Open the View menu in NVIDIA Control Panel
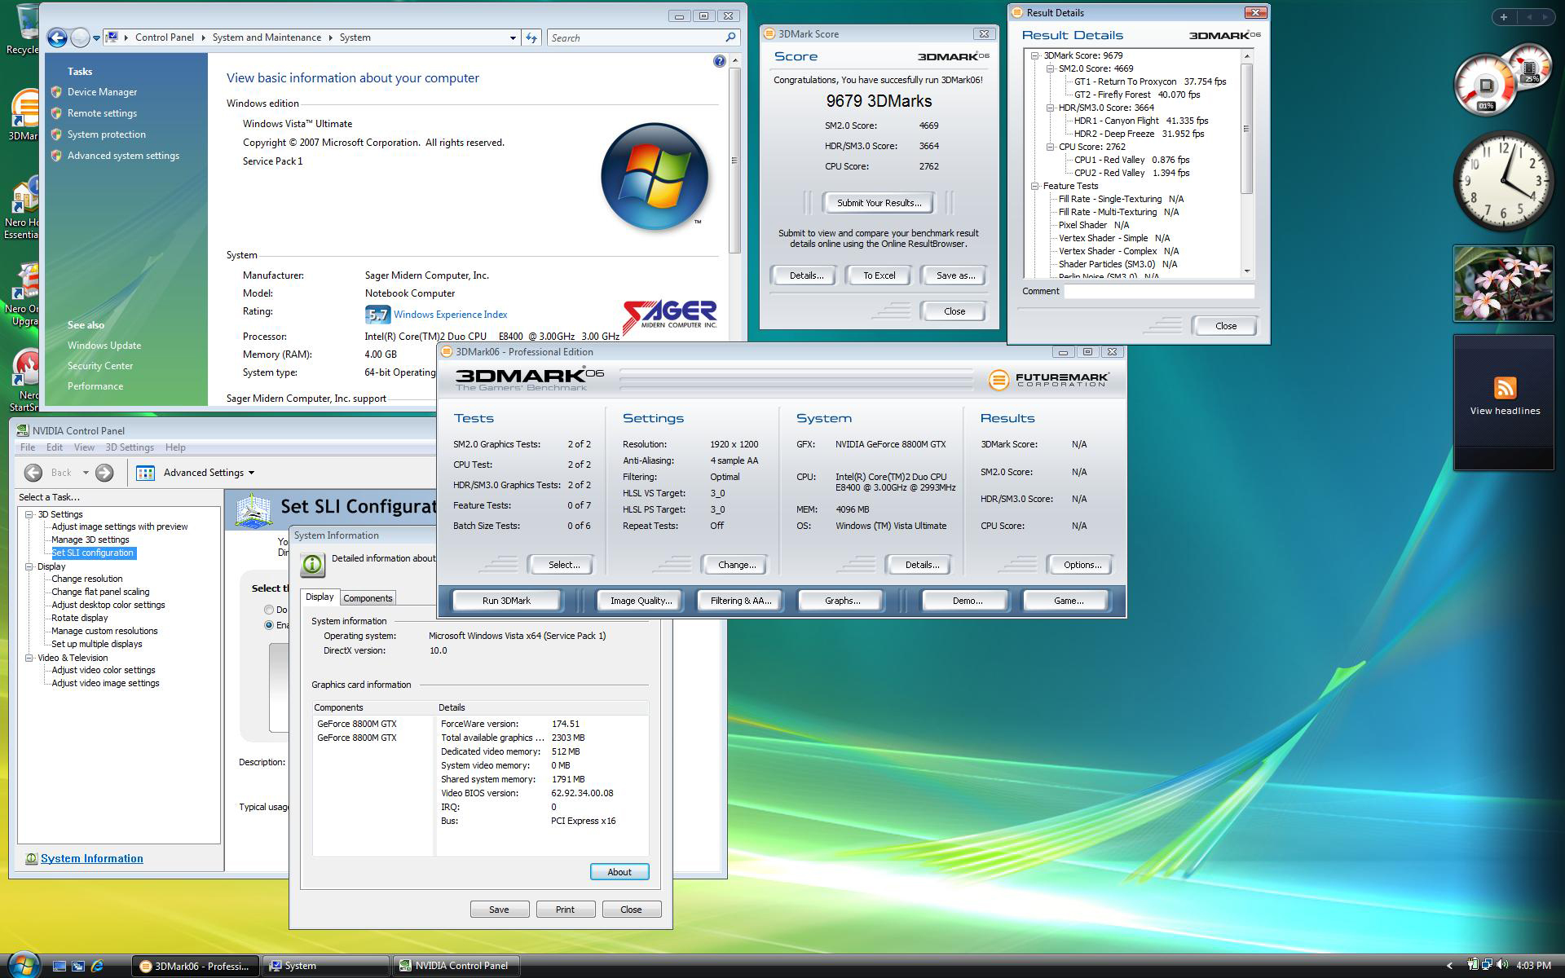1565x978 pixels. (x=84, y=447)
